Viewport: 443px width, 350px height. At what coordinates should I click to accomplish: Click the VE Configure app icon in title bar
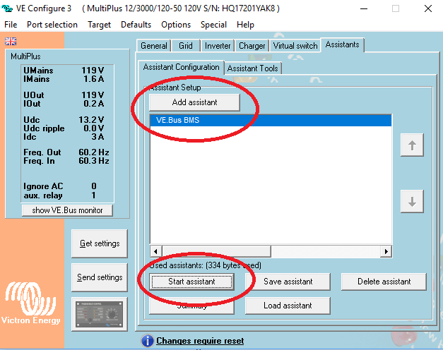pyautogui.click(x=7, y=8)
